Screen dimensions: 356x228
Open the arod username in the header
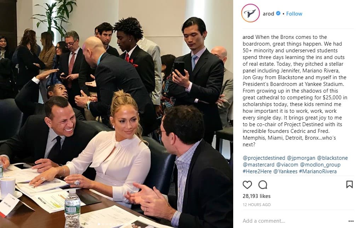point(268,14)
